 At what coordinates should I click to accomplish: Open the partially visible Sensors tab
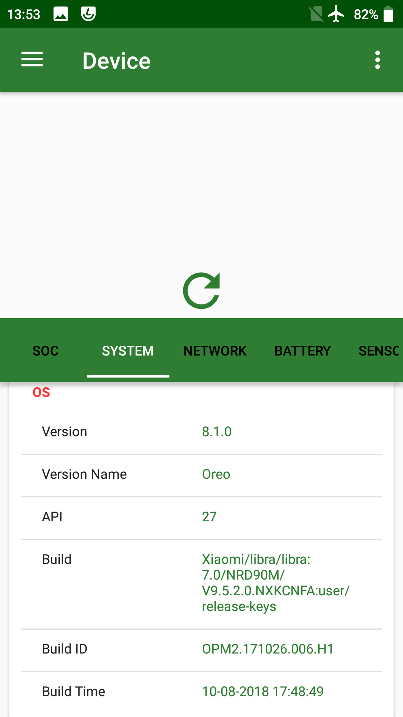(x=379, y=351)
